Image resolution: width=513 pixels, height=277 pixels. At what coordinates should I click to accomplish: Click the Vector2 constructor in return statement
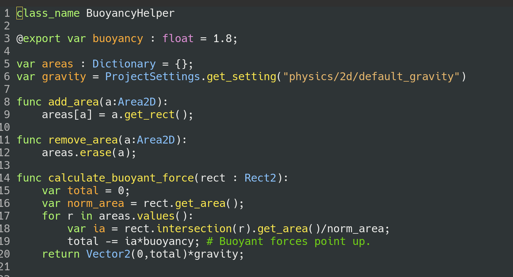[108, 254]
